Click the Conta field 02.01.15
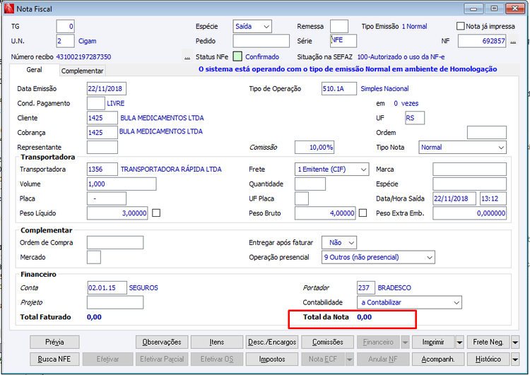The width and height of the screenshot is (530, 375). (x=107, y=288)
